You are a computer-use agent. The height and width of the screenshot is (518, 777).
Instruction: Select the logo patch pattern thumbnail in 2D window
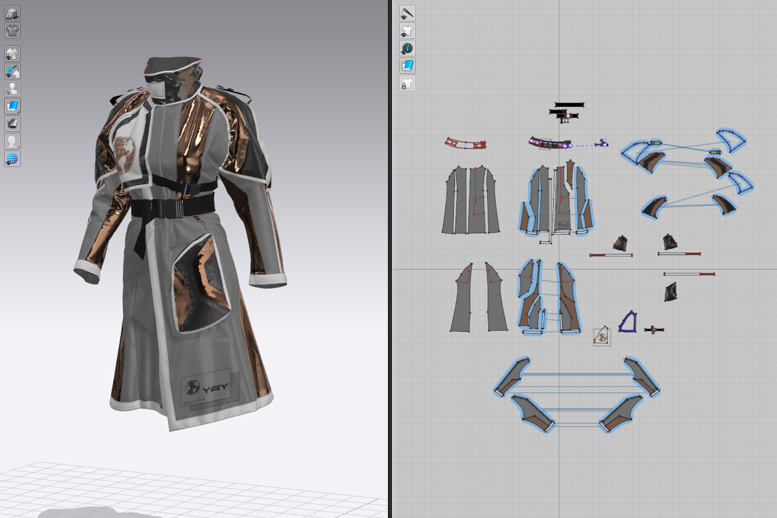(x=602, y=336)
